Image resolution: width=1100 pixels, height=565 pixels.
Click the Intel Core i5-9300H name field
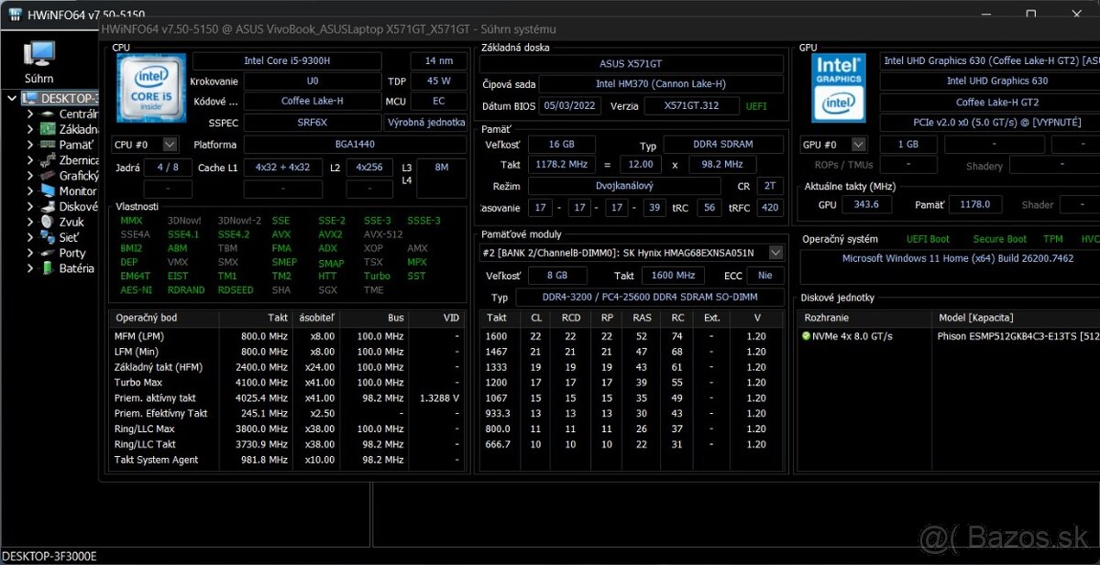coord(286,61)
